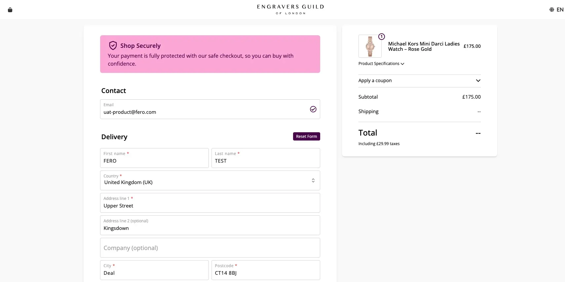
Task: Click the product title Michael Kors Mini Darci
Action: point(424,47)
